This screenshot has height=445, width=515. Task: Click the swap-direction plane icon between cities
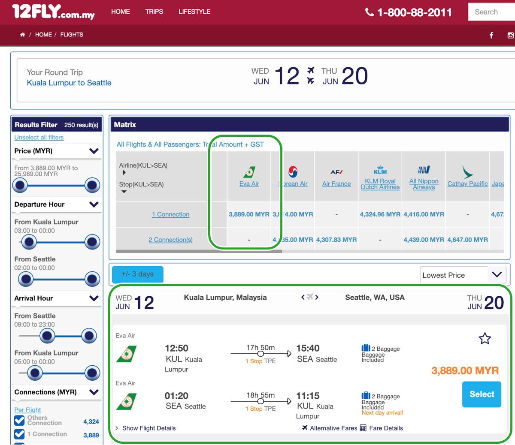pos(310,297)
